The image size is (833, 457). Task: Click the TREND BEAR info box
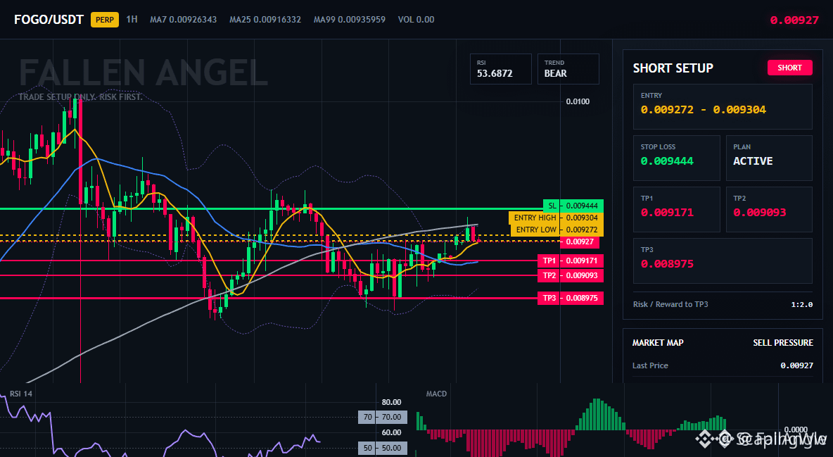tap(568, 68)
